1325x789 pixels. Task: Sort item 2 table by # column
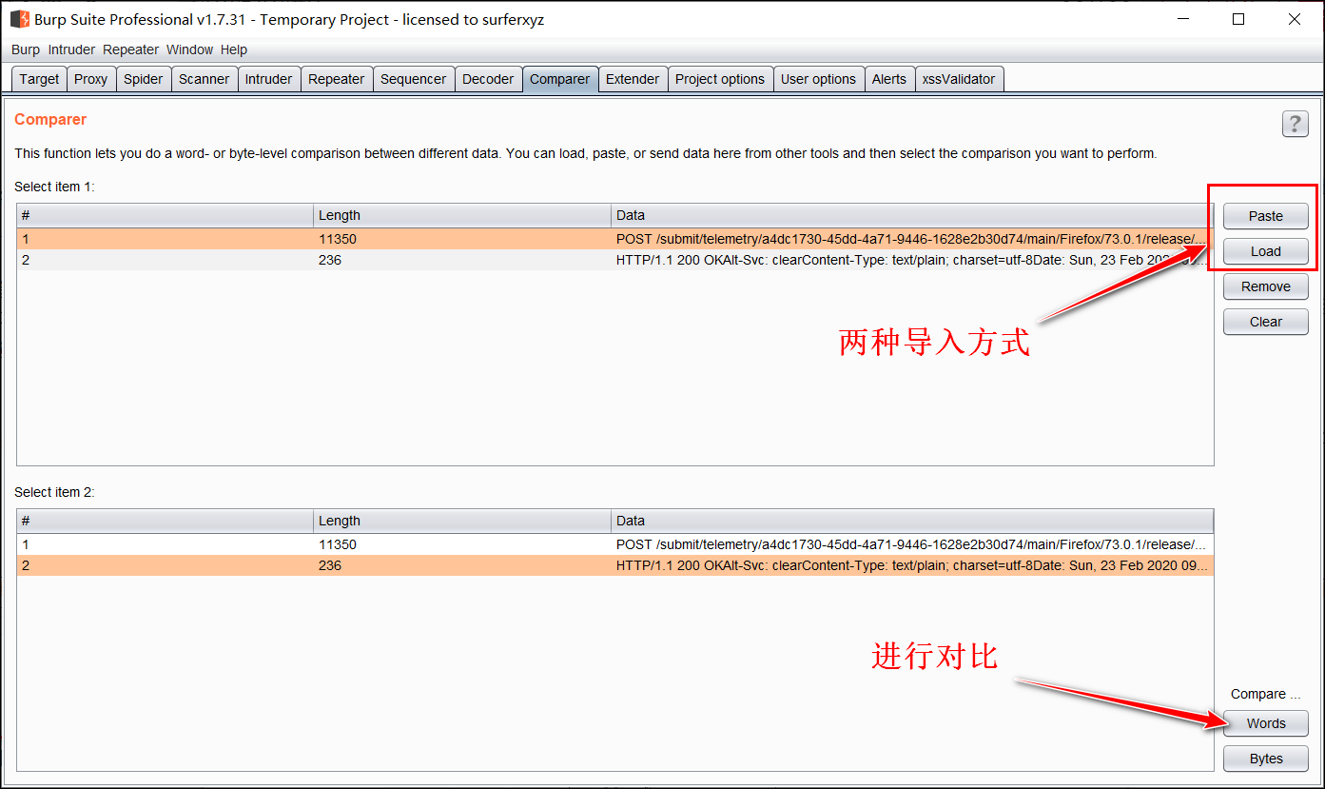pyautogui.click(x=165, y=521)
